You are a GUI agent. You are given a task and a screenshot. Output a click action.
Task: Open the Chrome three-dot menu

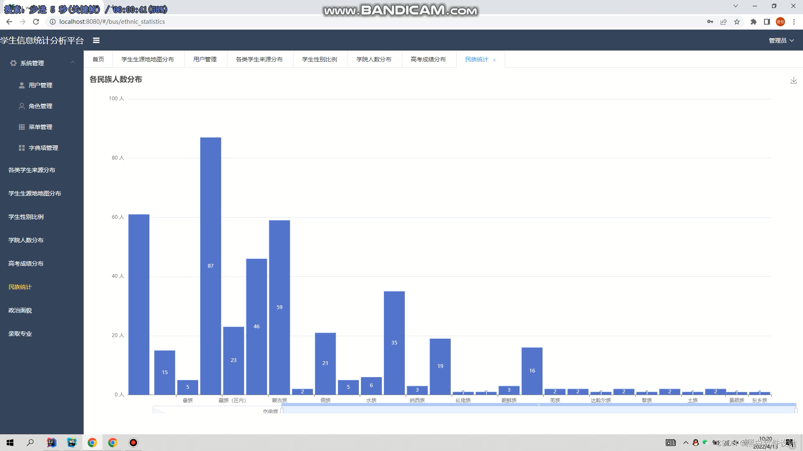794,22
